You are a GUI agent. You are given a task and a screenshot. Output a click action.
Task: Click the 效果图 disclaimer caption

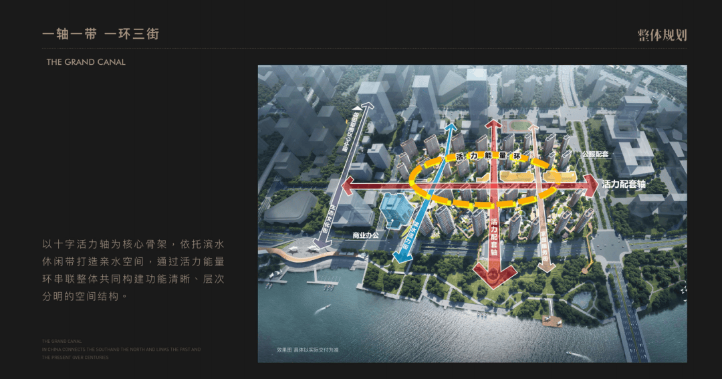pyautogui.click(x=308, y=350)
